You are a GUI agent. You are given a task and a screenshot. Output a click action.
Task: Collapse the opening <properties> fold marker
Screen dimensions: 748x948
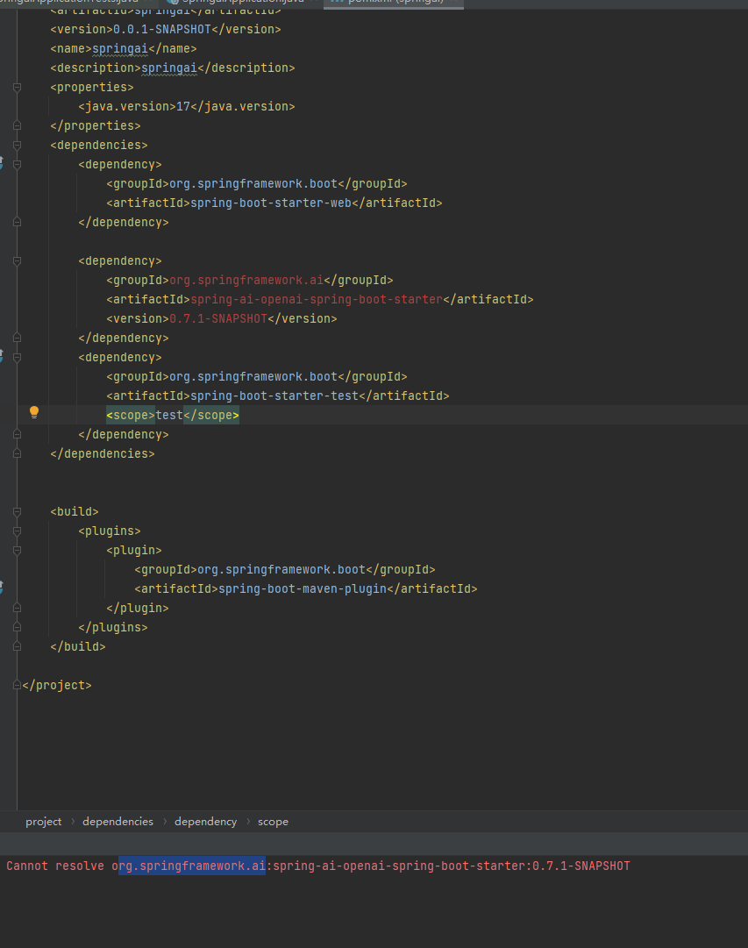[x=17, y=87]
